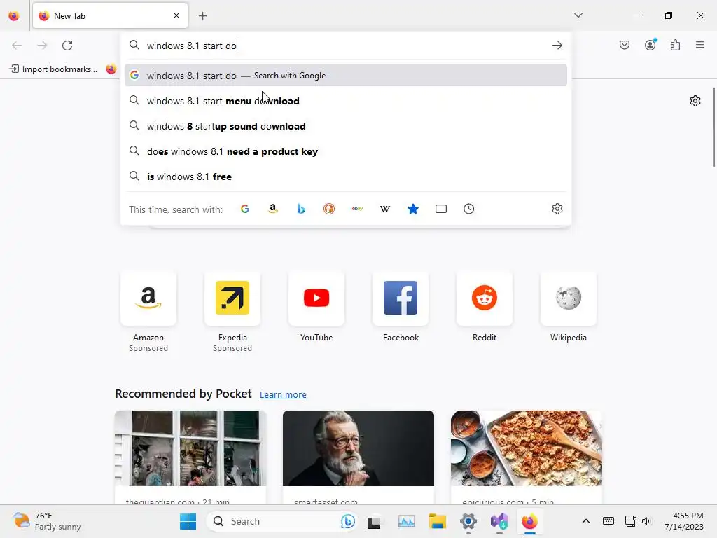Choose 'windows 8 startup sound download' suggestion
This screenshot has height=538, width=717.
click(346, 126)
